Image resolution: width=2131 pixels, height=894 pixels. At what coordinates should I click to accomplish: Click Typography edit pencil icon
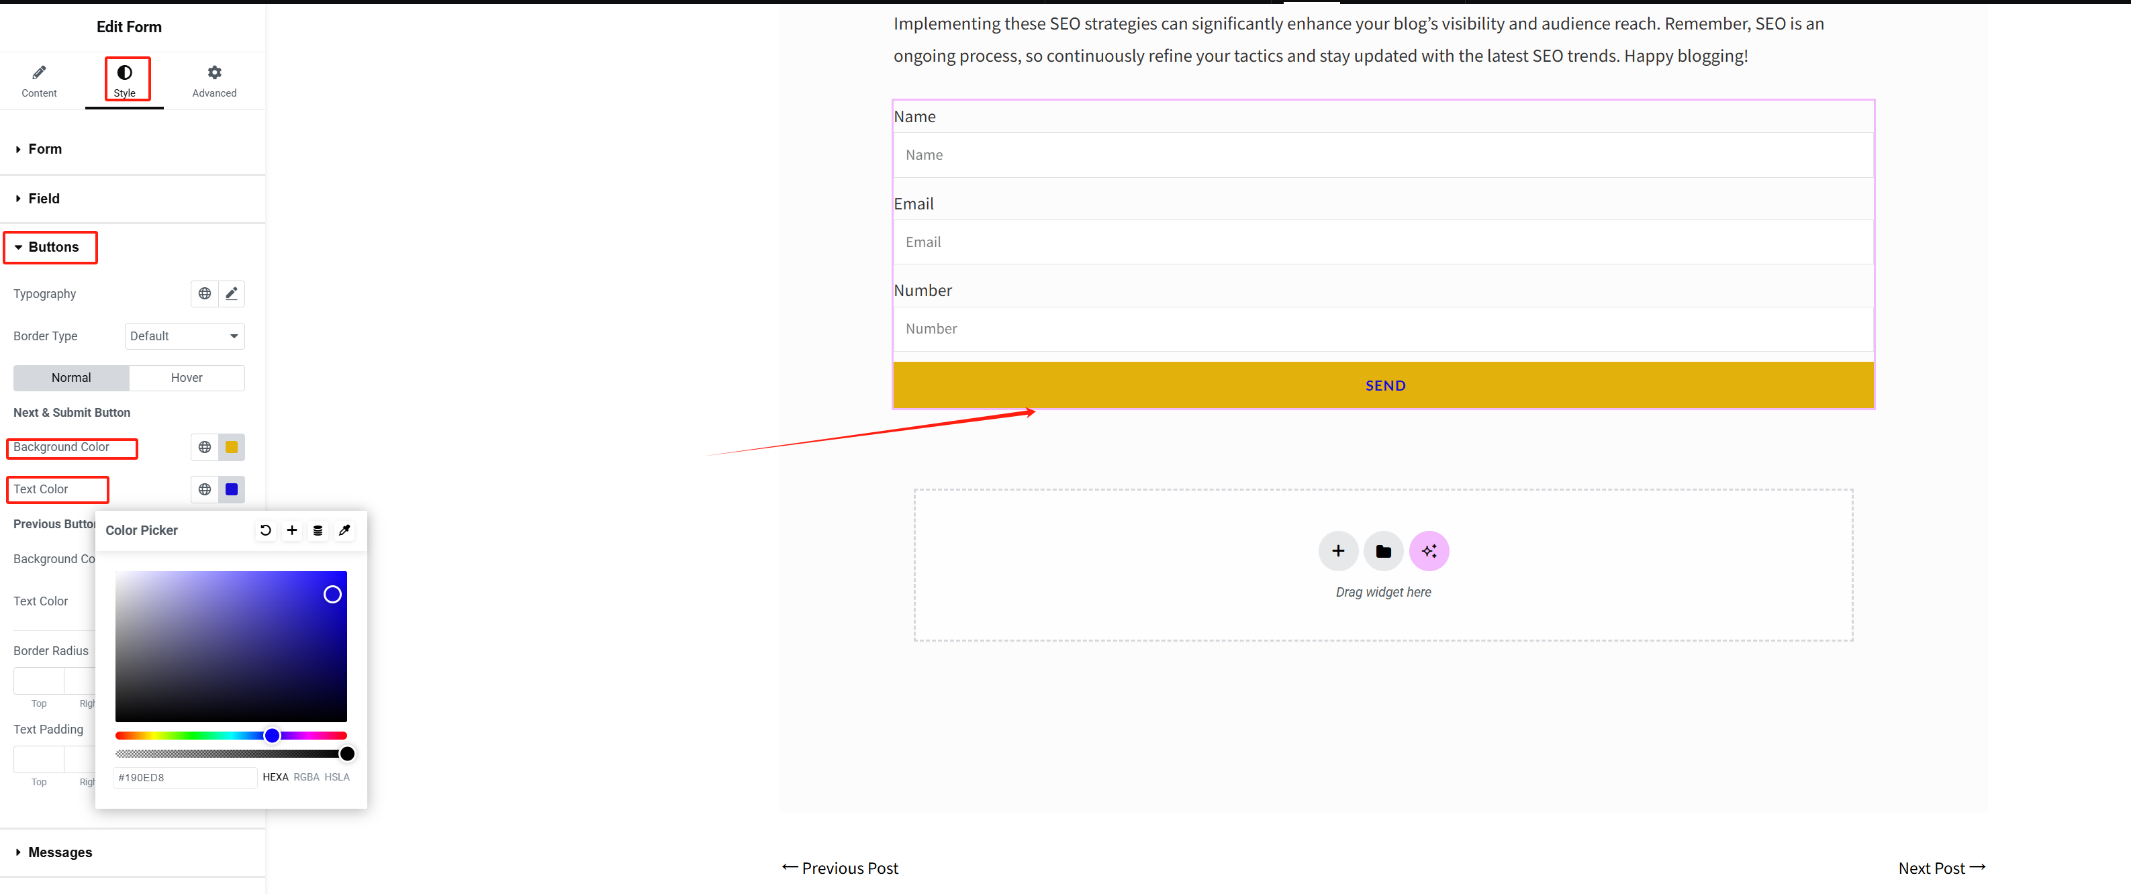pos(232,293)
